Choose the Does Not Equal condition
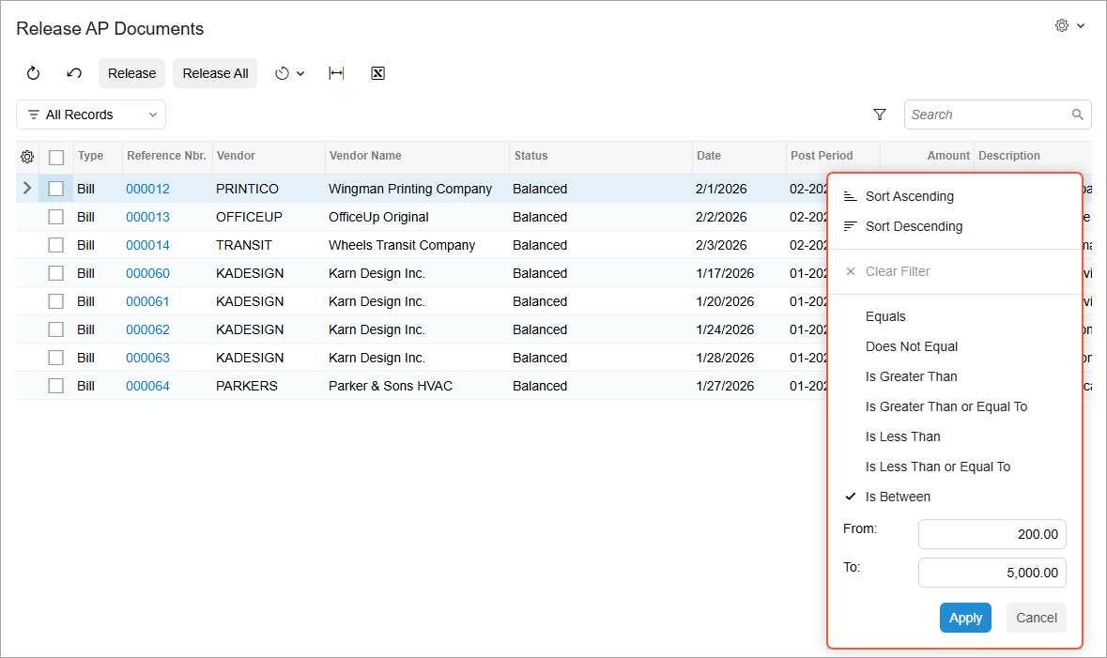 click(912, 346)
